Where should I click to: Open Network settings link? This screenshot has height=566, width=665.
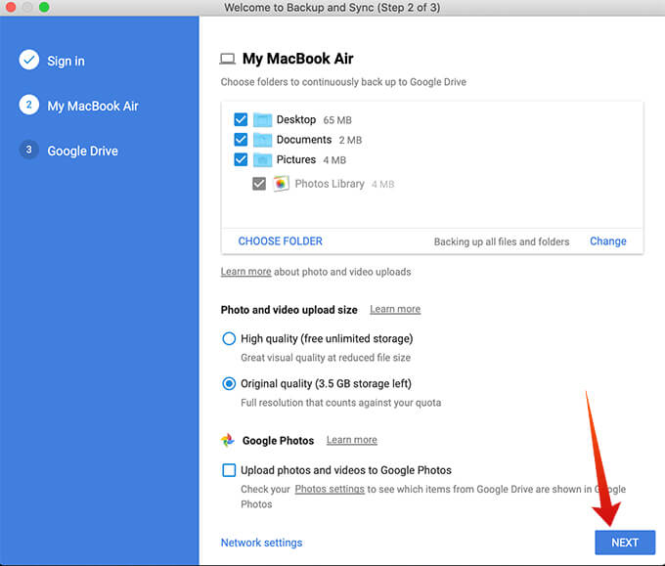[261, 543]
